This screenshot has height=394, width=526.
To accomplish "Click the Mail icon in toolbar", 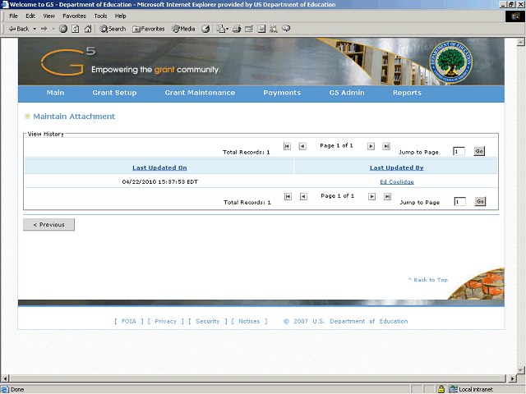I will point(222,29).
